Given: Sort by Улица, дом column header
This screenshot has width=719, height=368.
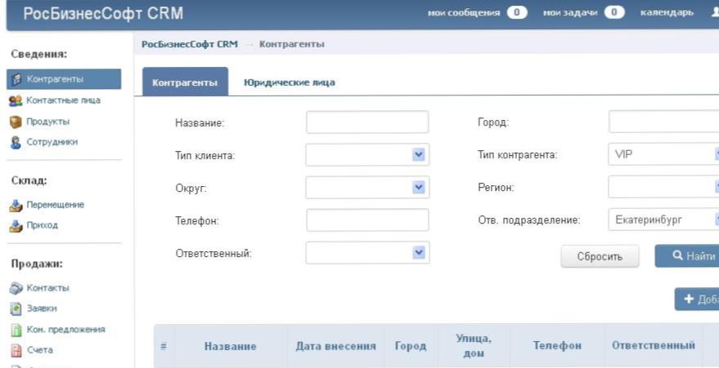Looking at the screenshot, I should [474, 346].
